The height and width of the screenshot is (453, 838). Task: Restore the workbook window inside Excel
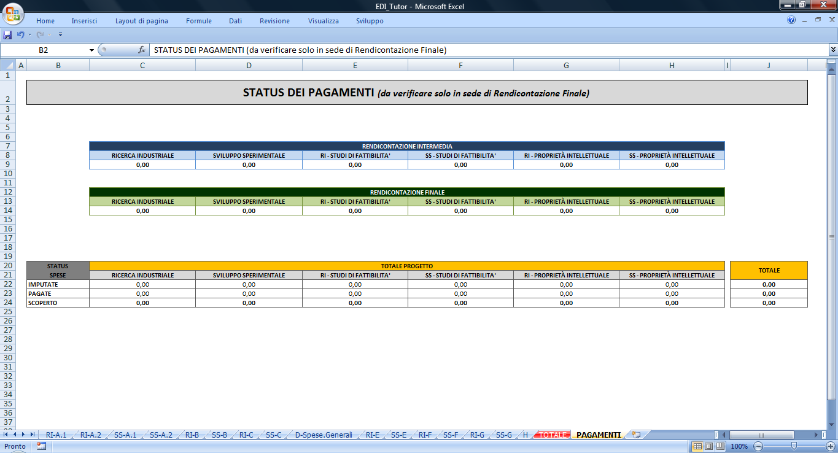tap(818, 20)
